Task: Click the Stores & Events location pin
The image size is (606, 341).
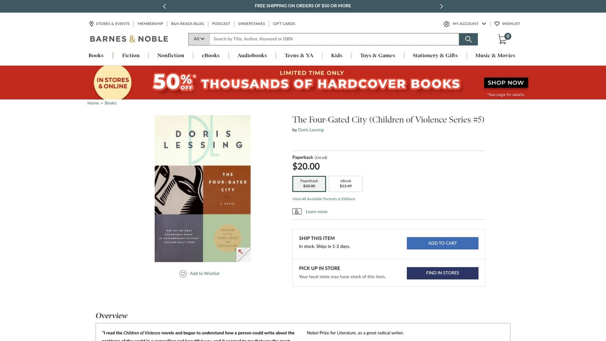Action: click(x=91, y=24)
